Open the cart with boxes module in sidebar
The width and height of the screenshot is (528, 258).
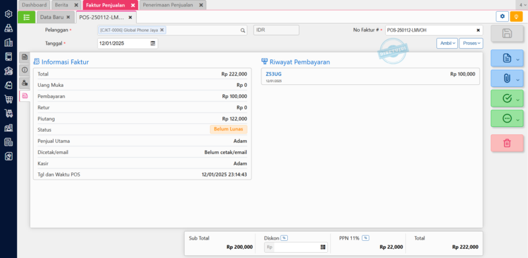[9, 114]
